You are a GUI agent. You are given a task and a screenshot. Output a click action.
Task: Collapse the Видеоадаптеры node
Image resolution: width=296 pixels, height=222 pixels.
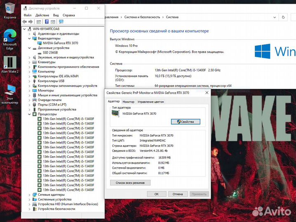tap(29, 38)
